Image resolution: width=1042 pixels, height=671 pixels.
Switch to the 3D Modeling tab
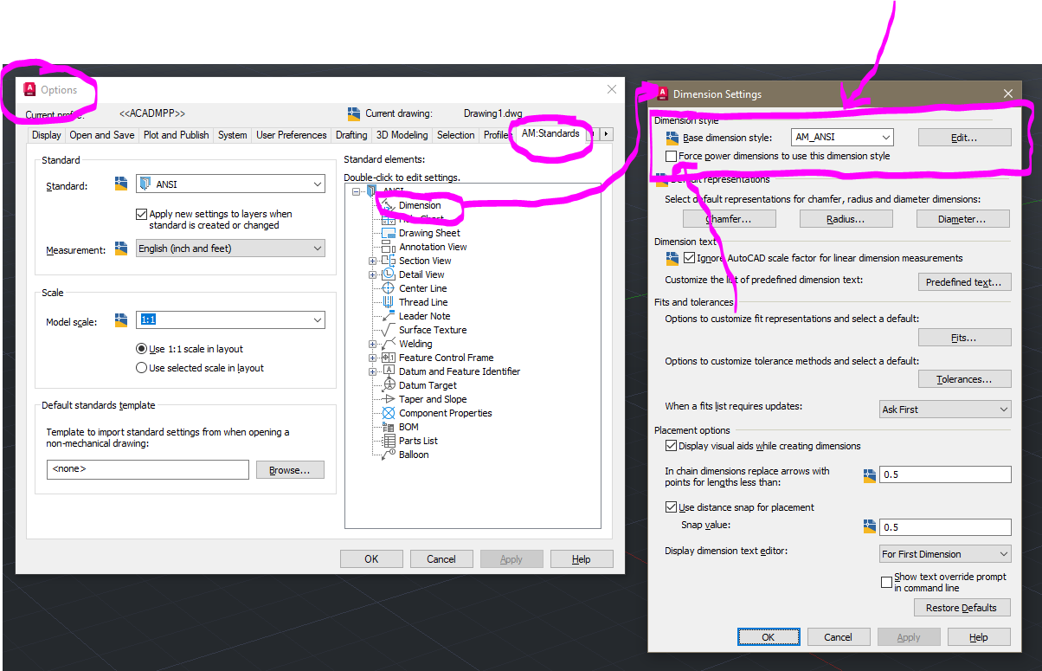click(402, 134)
